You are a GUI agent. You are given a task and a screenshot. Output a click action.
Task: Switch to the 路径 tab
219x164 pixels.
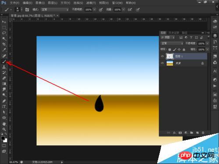click(x=184, y=33)
